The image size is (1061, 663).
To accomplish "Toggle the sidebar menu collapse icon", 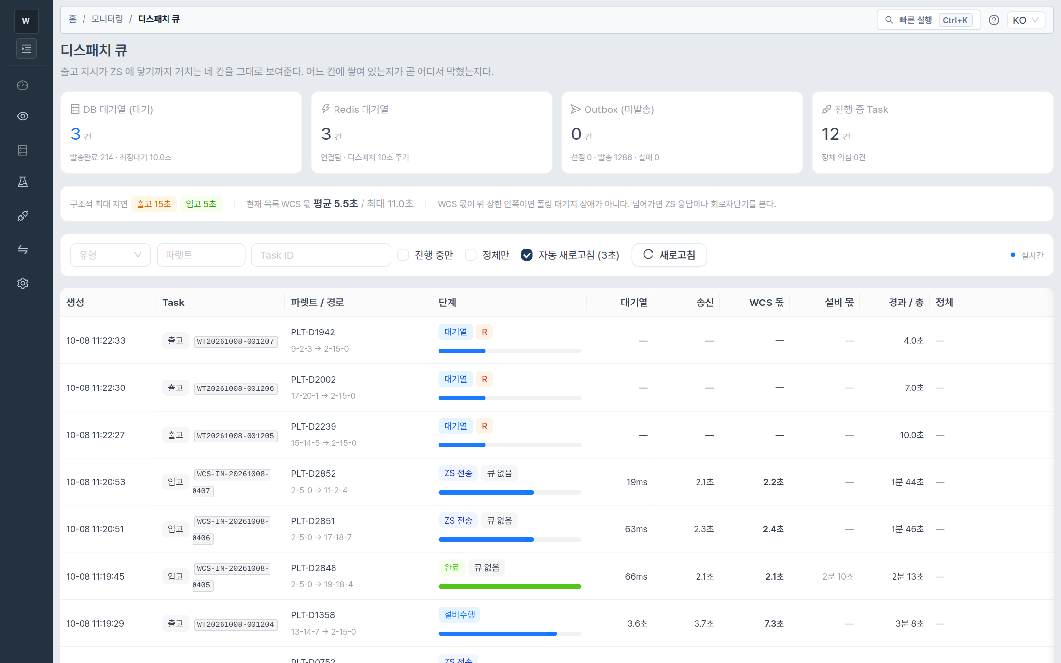I will [x=26, y=49].
